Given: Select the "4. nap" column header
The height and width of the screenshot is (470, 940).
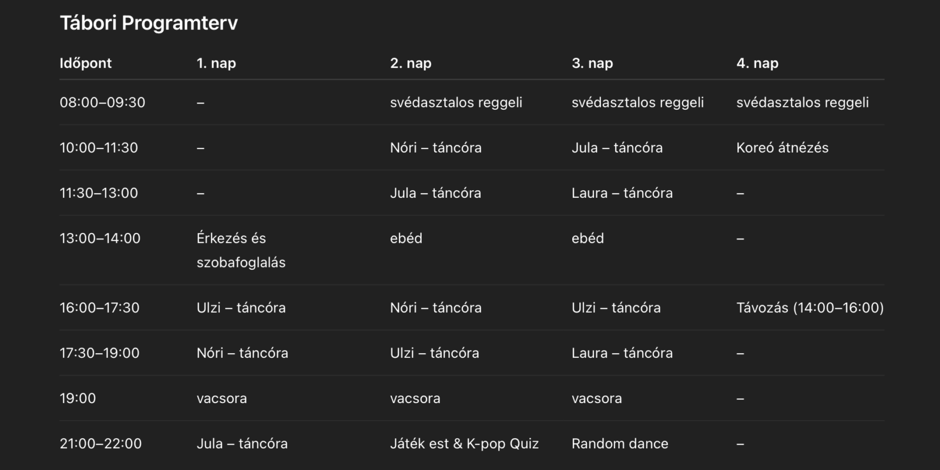Looking at the screenshot, I should [x=757, y=63].
